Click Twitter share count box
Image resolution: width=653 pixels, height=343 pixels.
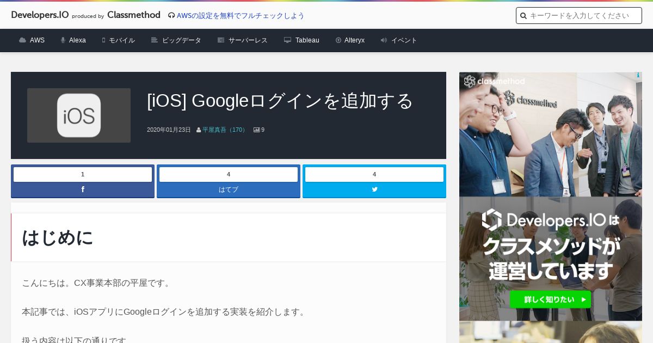pyautogui.click(x=374, y=174)
